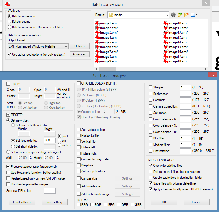The width and height of the screenshot is (219, 212).
Task: Click the Set long side value field
Action: 50,140
